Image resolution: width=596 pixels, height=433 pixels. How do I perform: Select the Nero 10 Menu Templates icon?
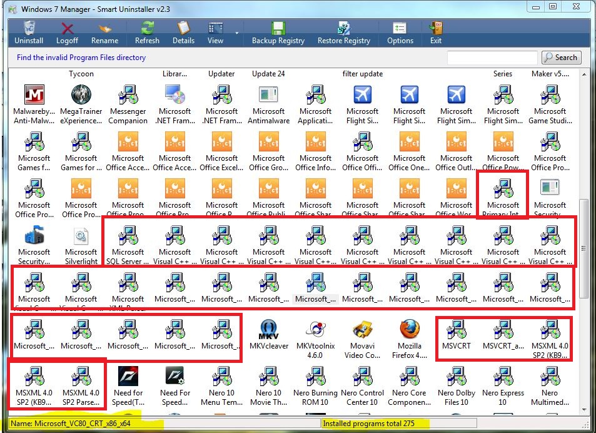[x=222, y=376]
